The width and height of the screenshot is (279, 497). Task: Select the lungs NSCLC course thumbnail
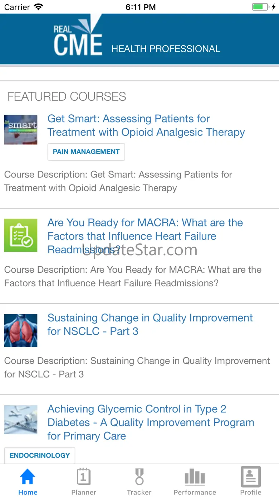(x=21, y=330)
